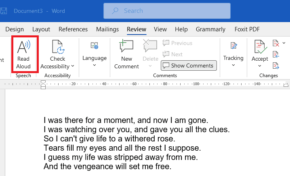The height and width of the screenshot is (176, 290).
Task: Switch to the References tab
Action: click(73, 29)
